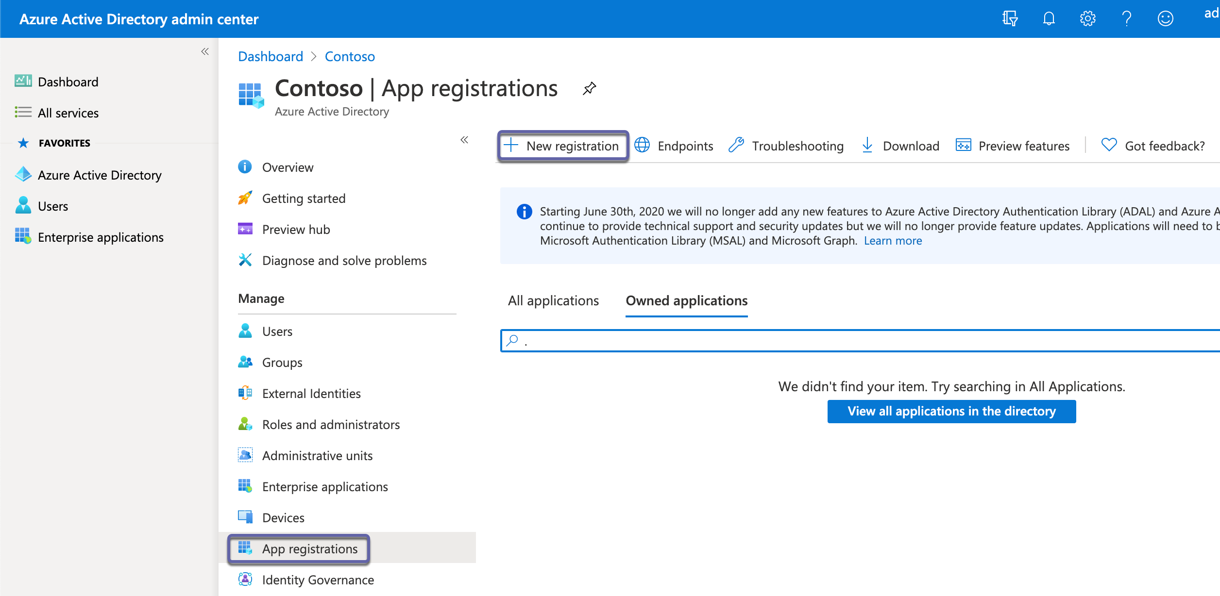Open All services in the sidebar
The image size is (1220, 596).
pyautogui.click(x=68, y=113)
